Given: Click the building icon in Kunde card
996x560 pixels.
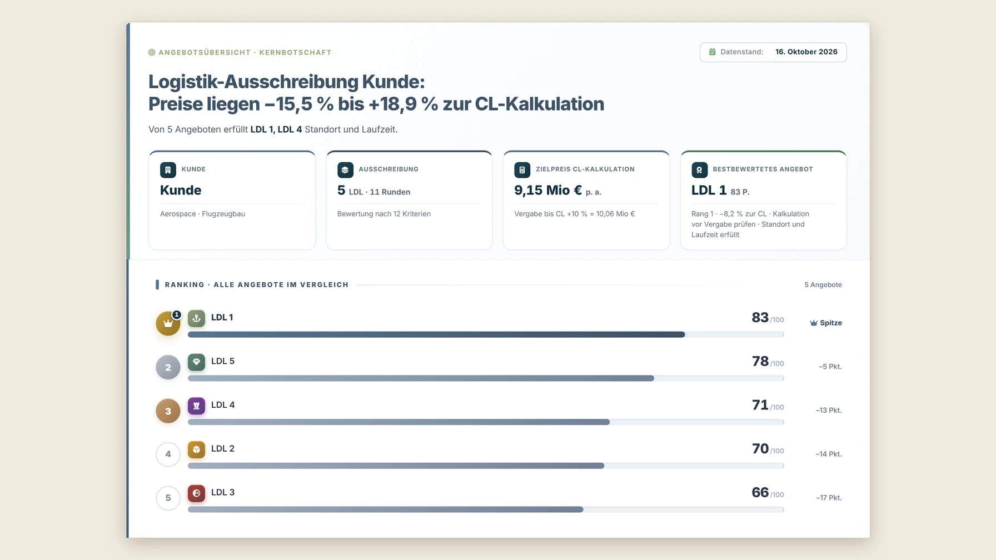Looking at the screenshot, I should click(168, 170).
